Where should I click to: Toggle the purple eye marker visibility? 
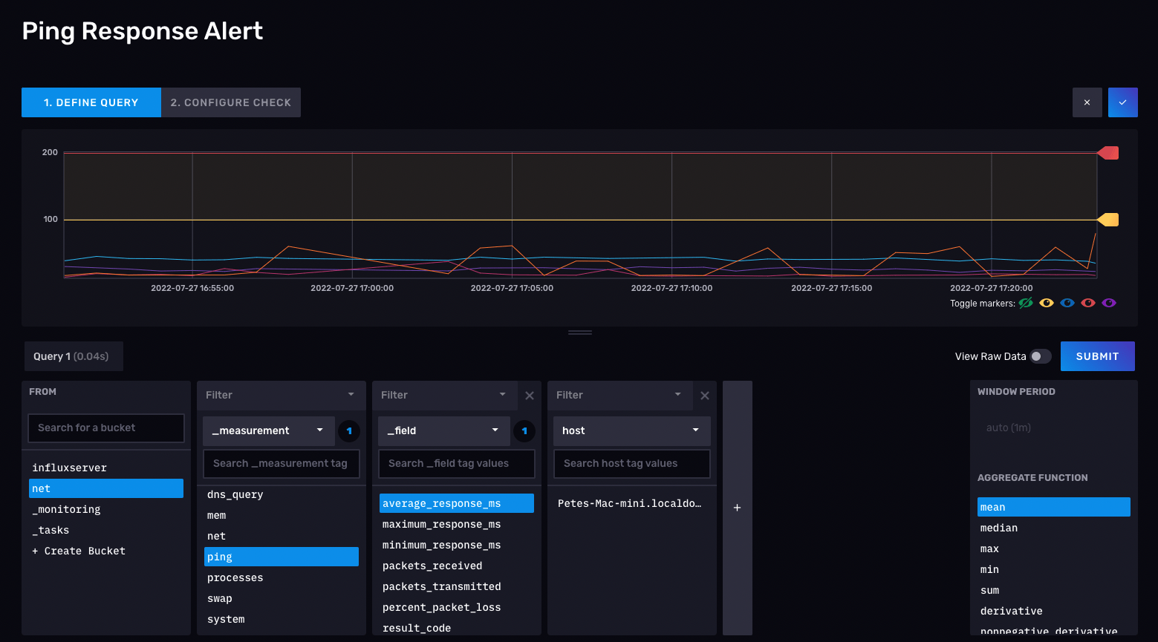pyautogui.click(x=1109, y=303)
